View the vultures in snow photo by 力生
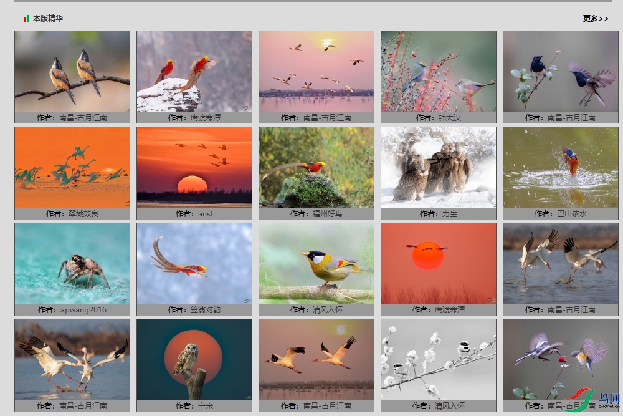Viewport: 623px width, 416px height. (438, 167)
